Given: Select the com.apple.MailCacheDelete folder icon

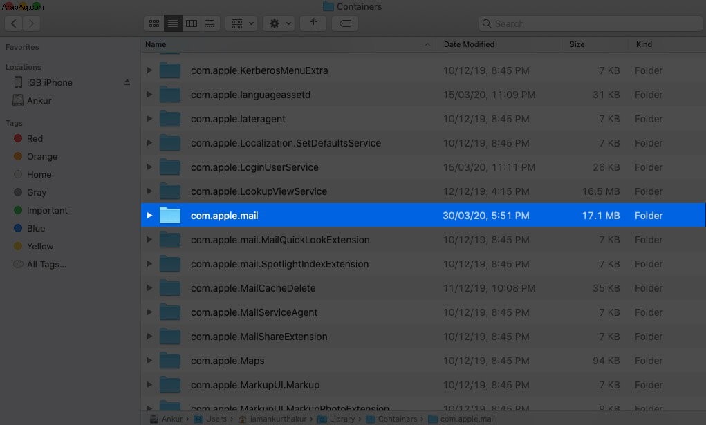Looking at the screenshot, I should pos(170,288).
